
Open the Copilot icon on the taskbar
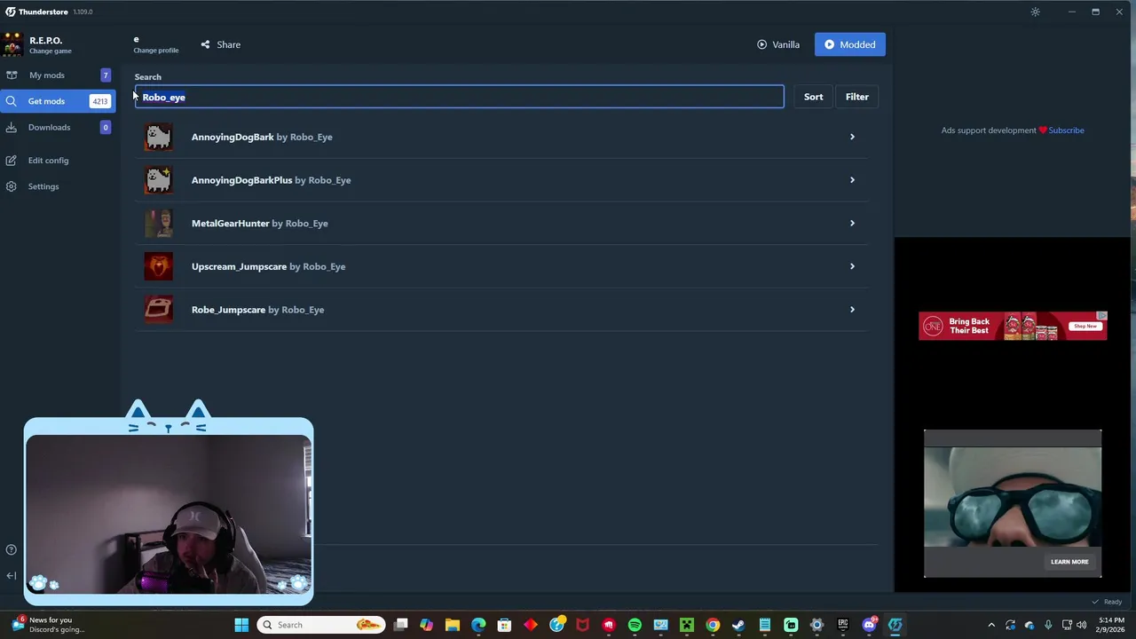[426, 625]
